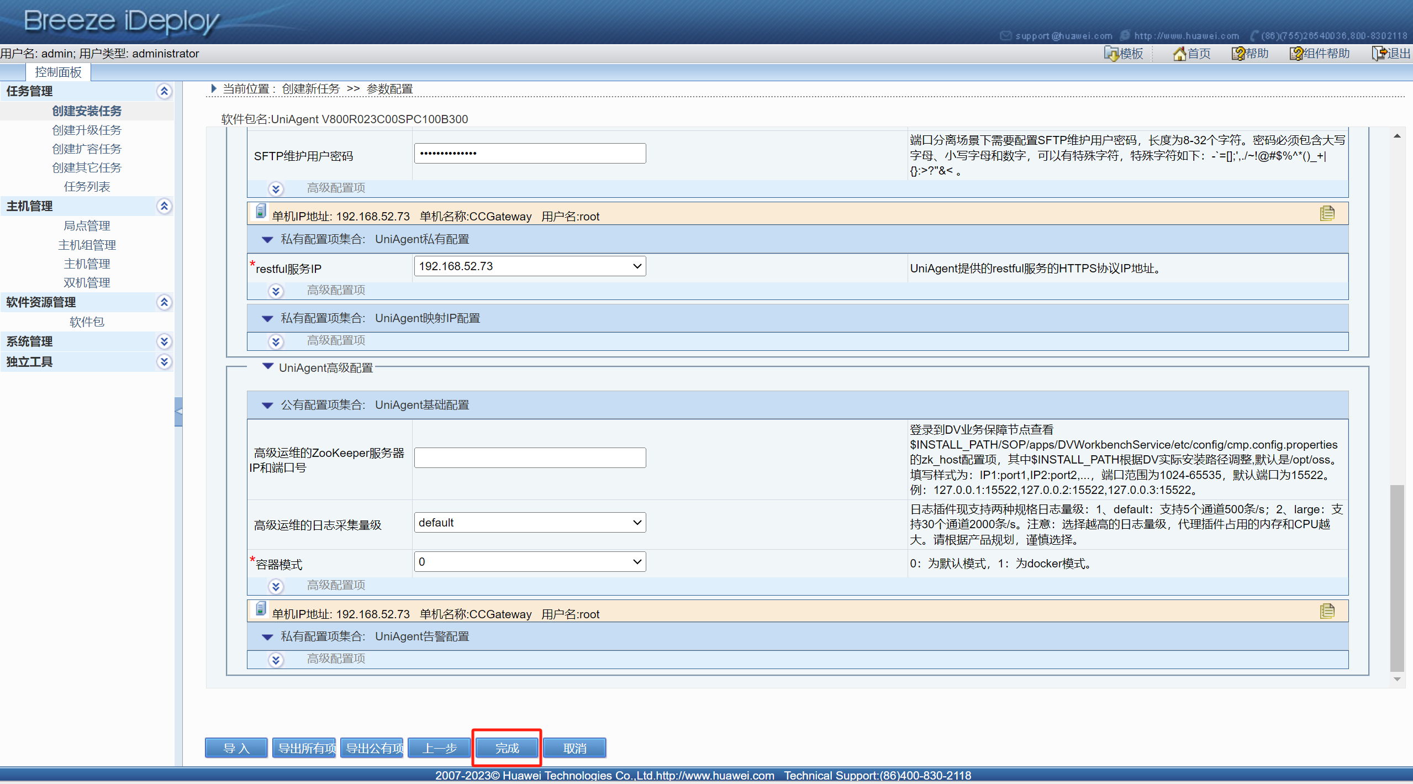Screen dimensions: 1413x784
Task: Click the SFTP维护用户密码 password field
Action: pyautogui.click(x=530, y=154)
